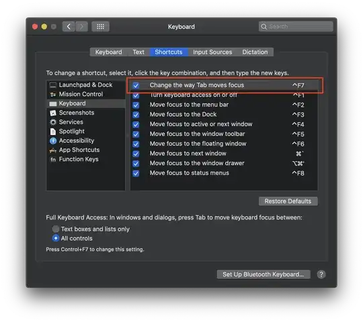Click the ^F5 shortcut key combination
Screen dimensions: 363x322
[298, 134]
